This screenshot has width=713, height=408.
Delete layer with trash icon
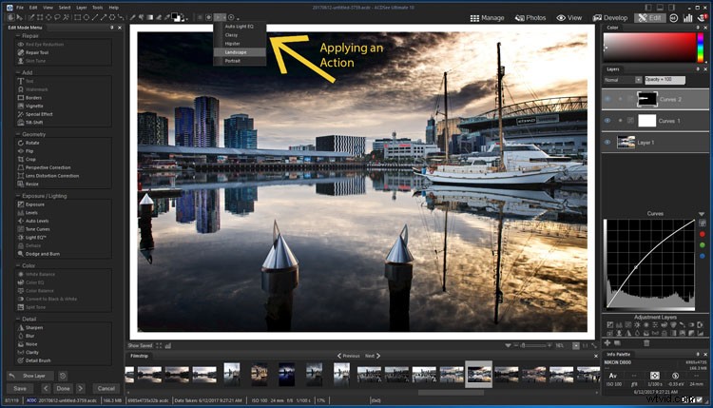coord(646,343)
